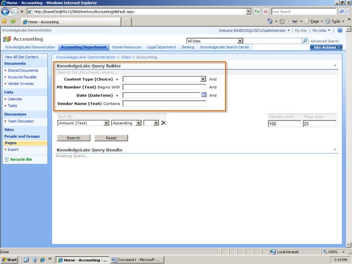Viewport: 352px width, 264px height.
Task: Click the Feeds toolbar icon
Action: pyautogui.click(x=282, y=22)
